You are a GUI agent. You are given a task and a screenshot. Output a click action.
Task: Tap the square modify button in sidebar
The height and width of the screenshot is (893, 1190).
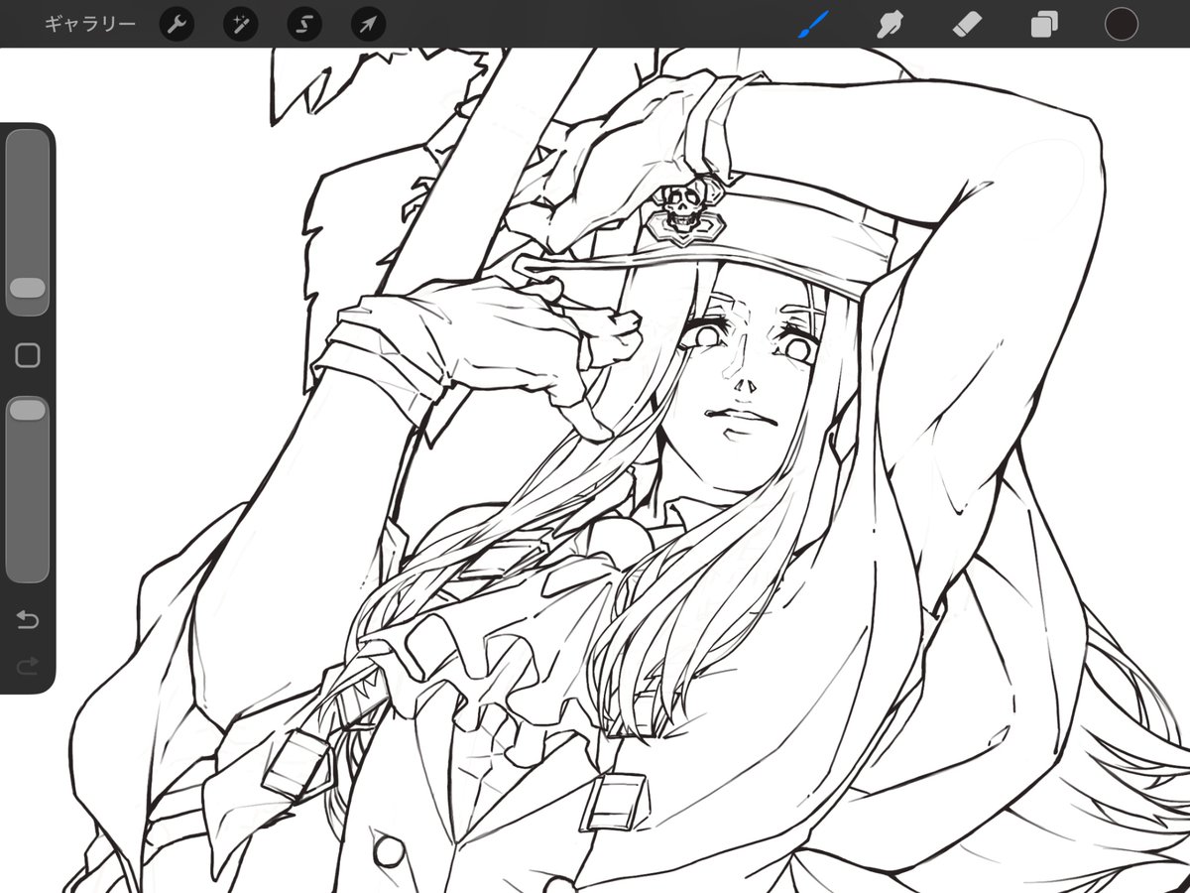[x=28, y=355]
